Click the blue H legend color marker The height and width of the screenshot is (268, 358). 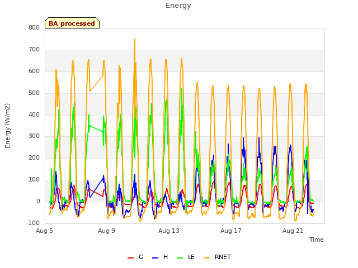pos(155,258)
